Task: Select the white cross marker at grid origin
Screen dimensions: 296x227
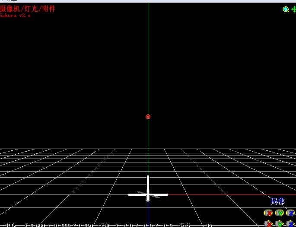Action: click(x=148, y=195)
